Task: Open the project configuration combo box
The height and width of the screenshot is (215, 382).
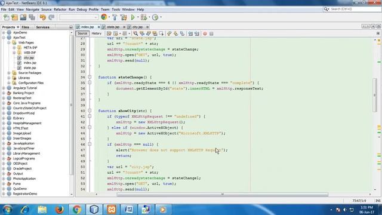Action: tap(78, 17)
